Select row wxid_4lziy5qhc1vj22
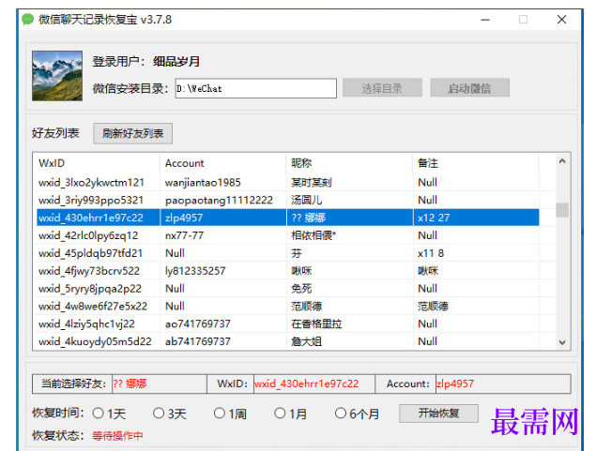 288,323
